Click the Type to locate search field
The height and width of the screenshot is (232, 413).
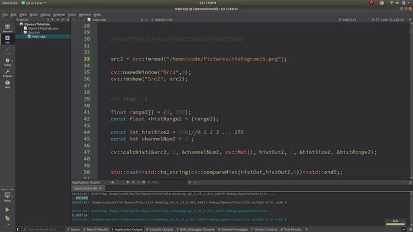click(43, 229)
